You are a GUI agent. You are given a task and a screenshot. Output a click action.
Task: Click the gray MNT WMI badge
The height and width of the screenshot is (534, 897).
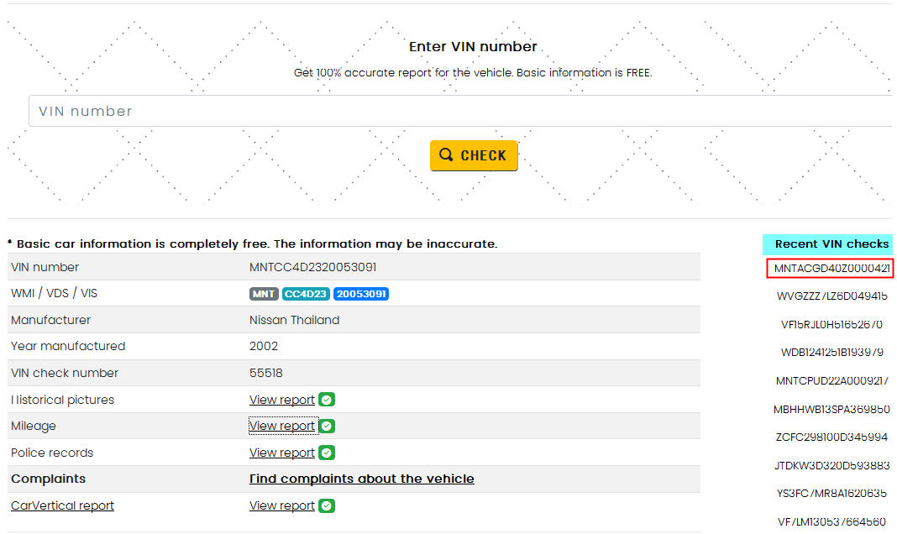click(264, 294)
